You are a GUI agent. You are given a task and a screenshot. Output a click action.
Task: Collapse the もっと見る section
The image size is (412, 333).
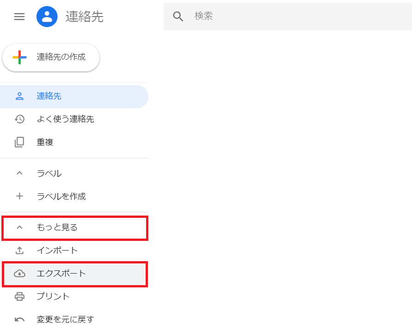tap(75, 228)
